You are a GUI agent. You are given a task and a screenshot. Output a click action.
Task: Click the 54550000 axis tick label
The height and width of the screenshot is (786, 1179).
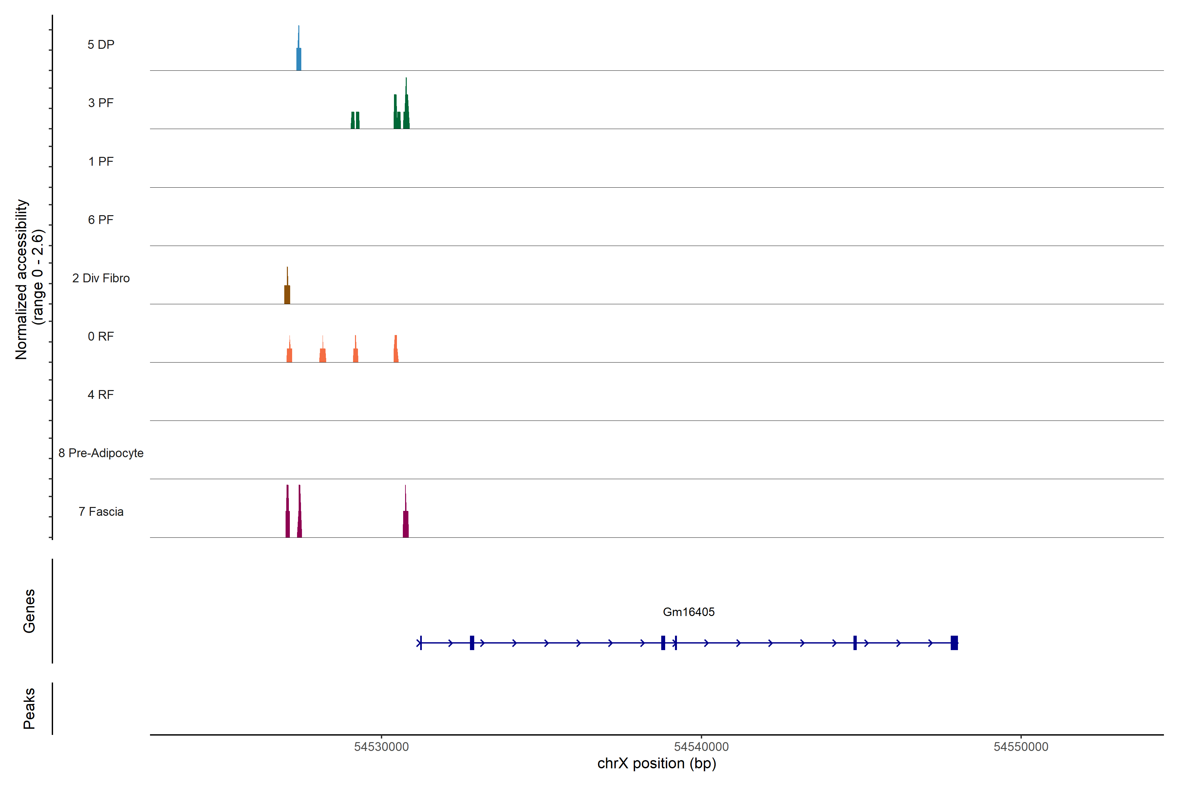click(x=1021, y=747)
